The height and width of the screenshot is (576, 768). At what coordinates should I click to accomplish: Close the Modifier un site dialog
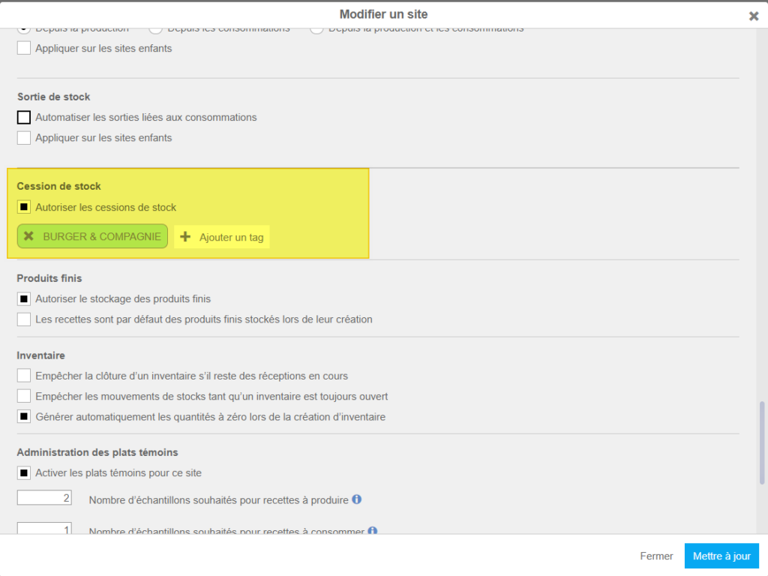[754, 16]
